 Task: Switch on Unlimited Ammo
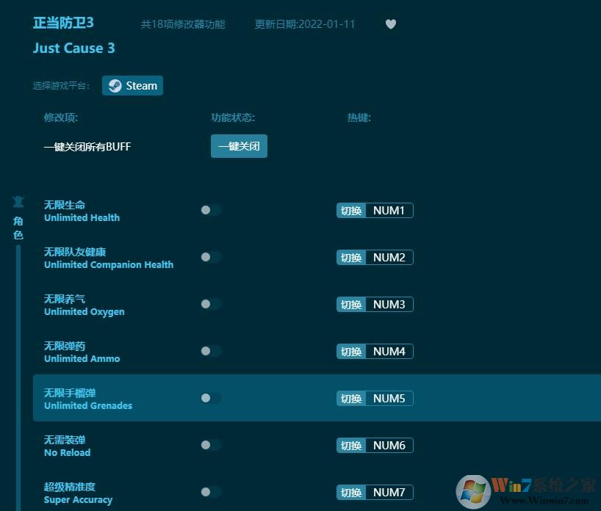[210, 351]
